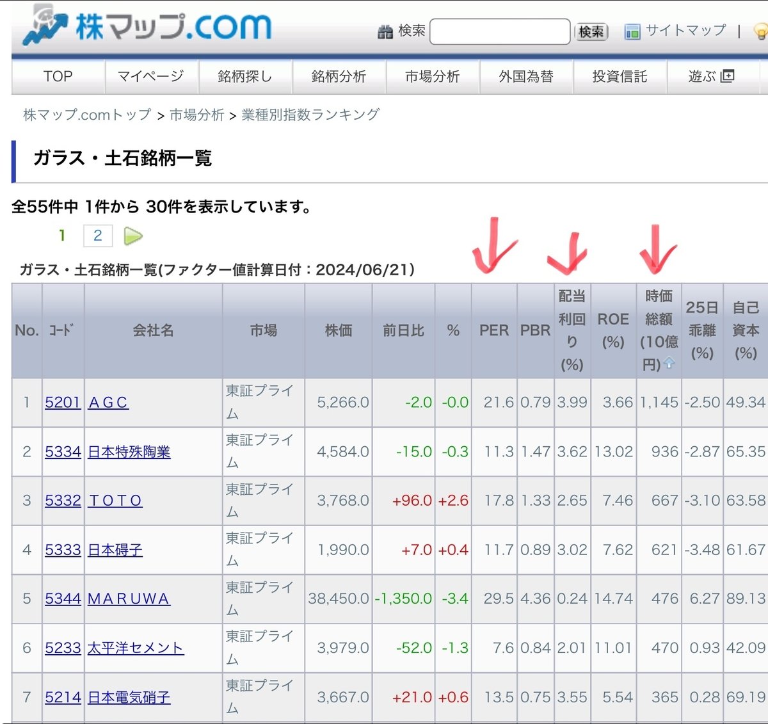Select MARUWA stock price 38,450.0
Image resolution: width=768 pixels, height=724 pixels.
click(x=339, y=599)
